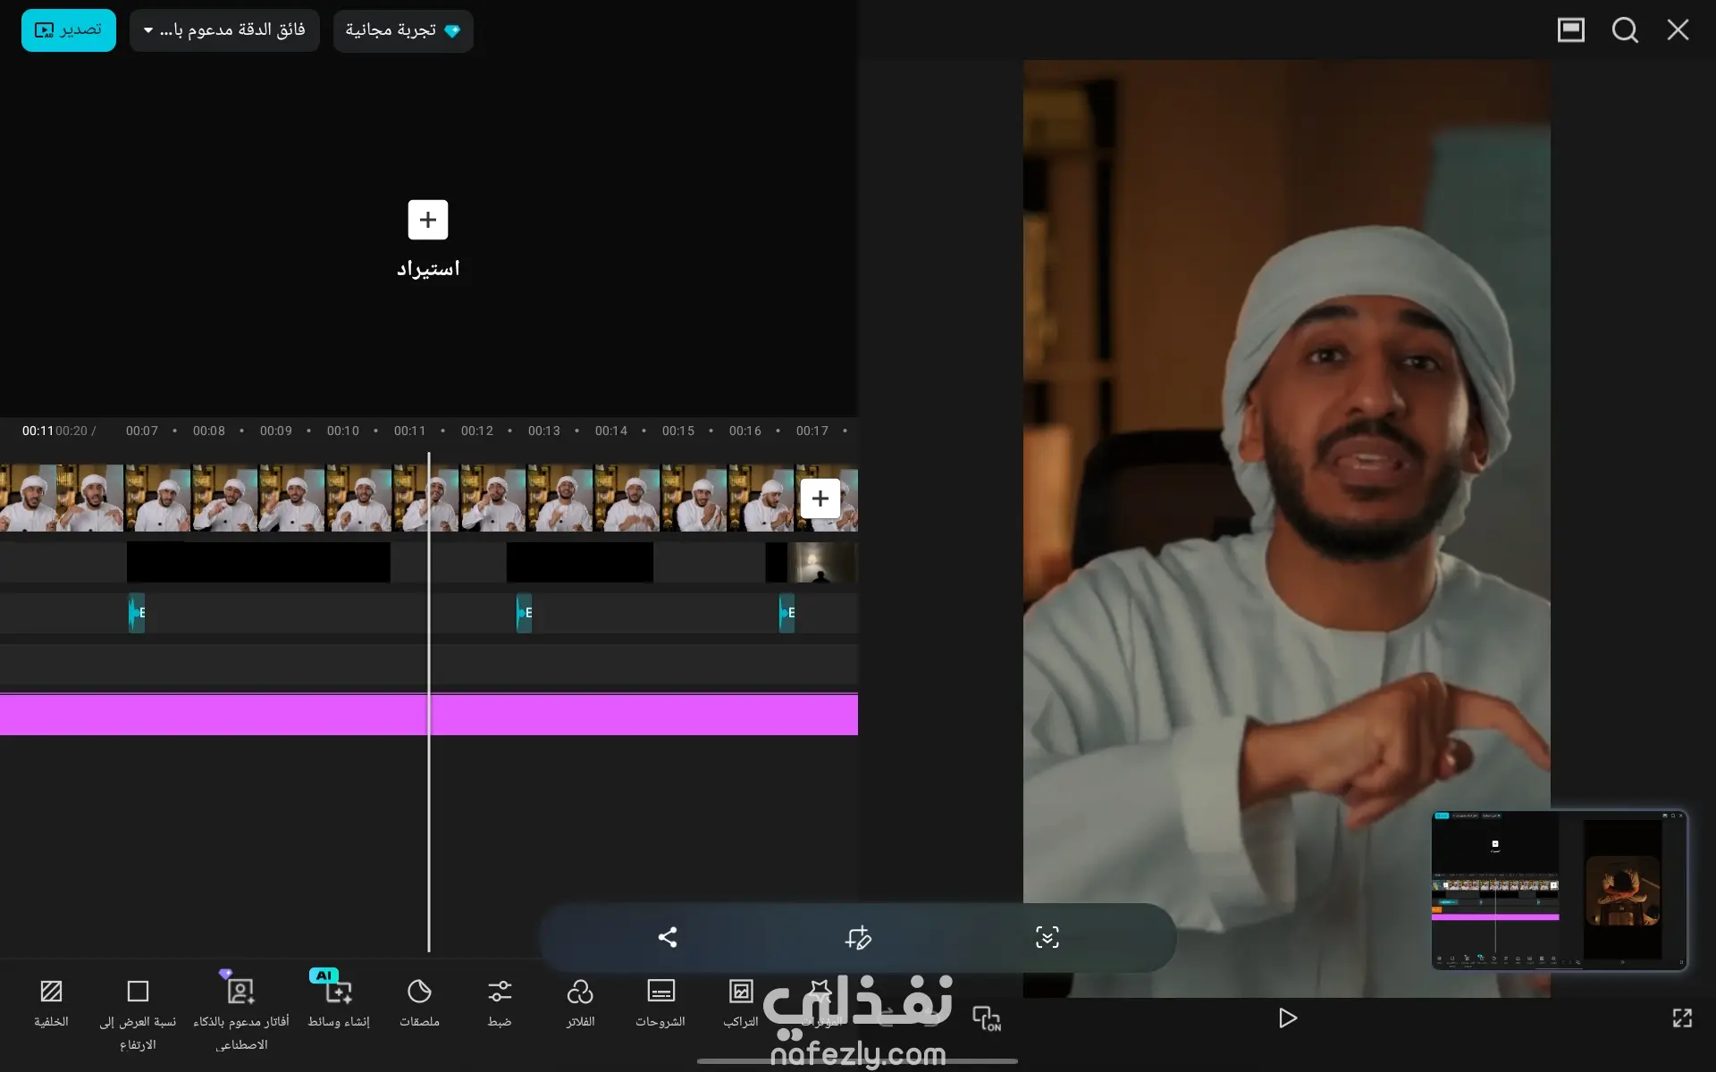Open the فائق الدقة resolution dropdown
The width and height of the screenshot is (1716, 1072).
click(224, 30)
